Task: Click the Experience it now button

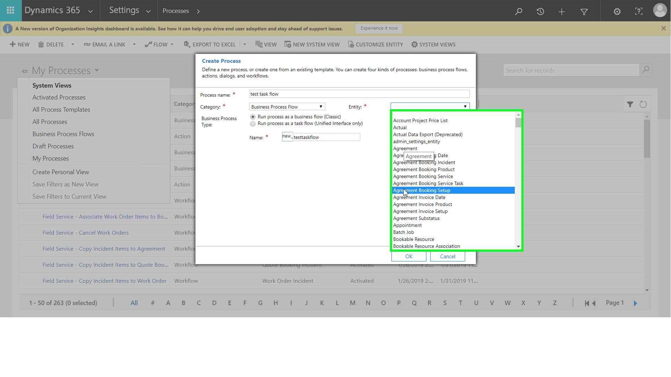Action: pos(379,28)
